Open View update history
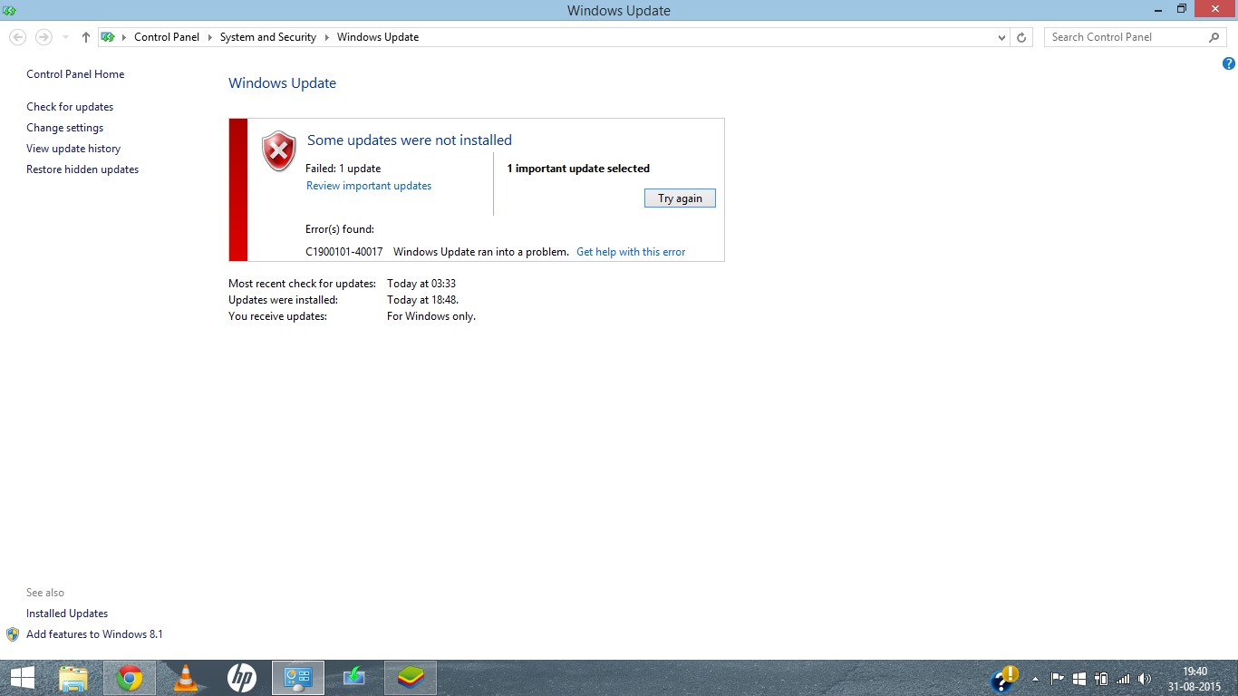 pos(73,149)
